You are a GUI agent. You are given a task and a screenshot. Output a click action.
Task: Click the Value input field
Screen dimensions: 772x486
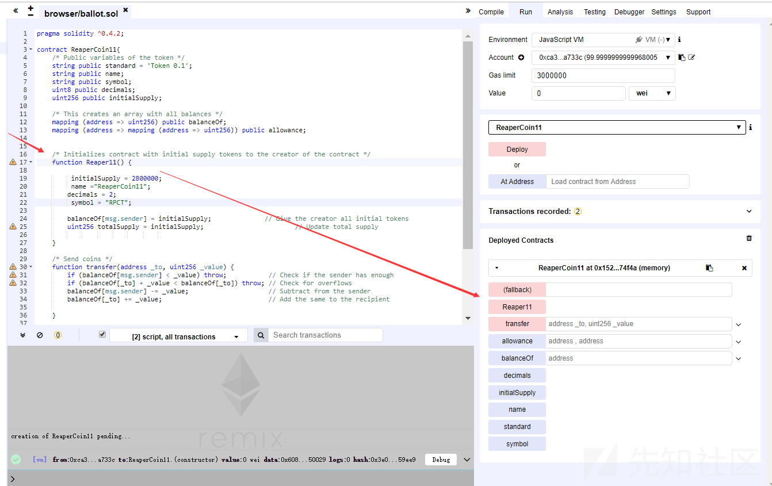coord(578,93)
